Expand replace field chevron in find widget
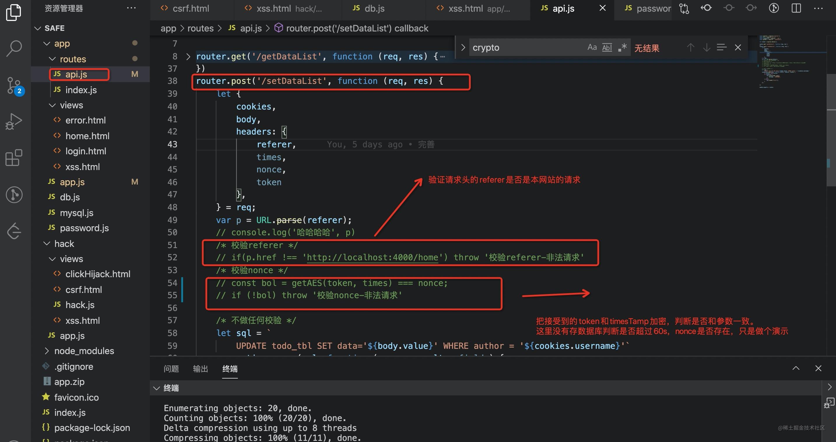 pyautogui.click(x=463, y=48)
